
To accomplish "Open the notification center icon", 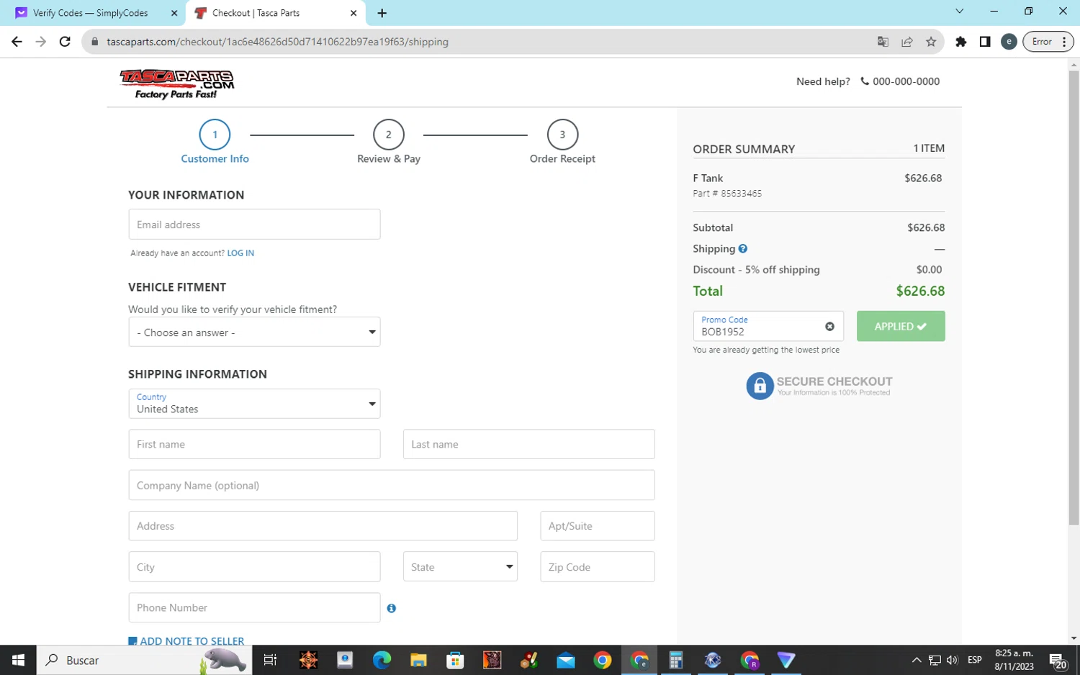I will [x=1058, y=661].
